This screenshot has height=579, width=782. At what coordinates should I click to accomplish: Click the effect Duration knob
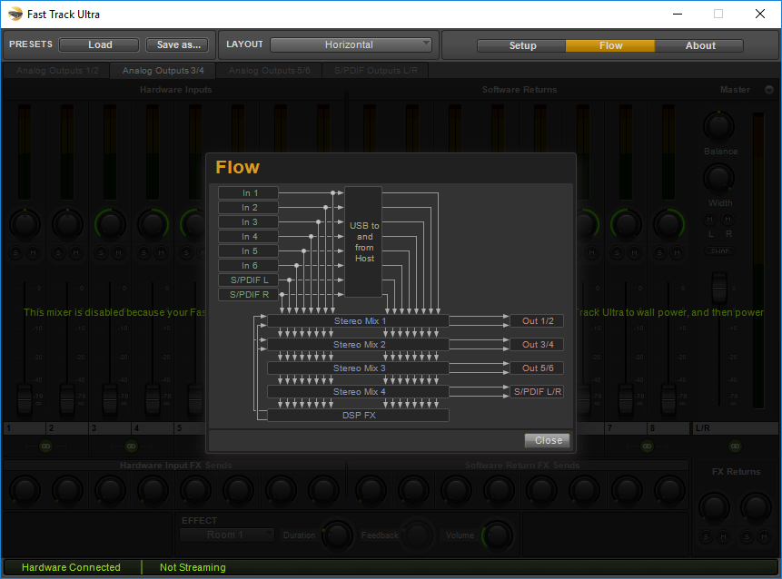point(337,535)
